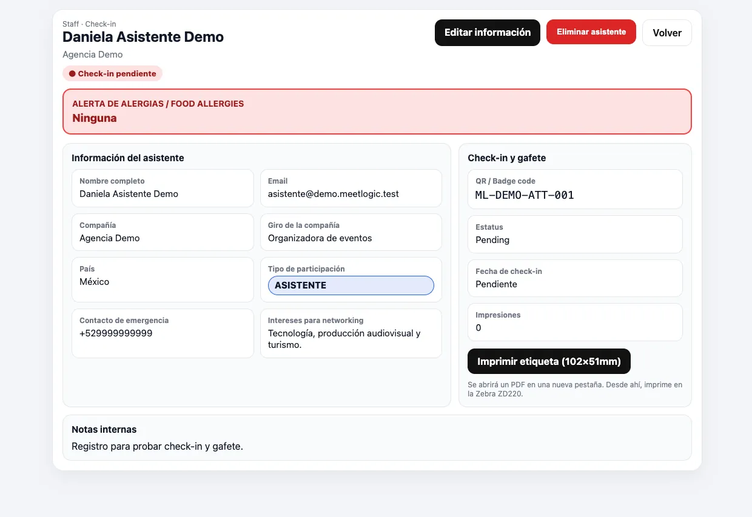Click the Check-in y gafete heading

[x=507, y=158]
